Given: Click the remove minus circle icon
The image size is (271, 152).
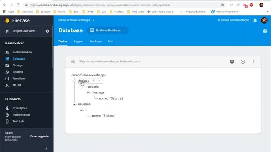Looking at the screenshot, I should tap(243, 62).
